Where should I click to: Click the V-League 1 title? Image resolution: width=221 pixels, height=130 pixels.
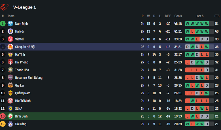(x=24, y=7)
